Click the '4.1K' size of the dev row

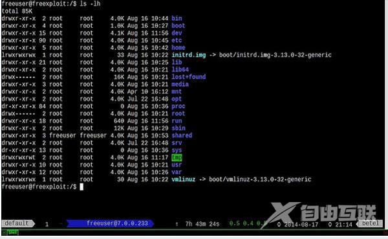117,33
